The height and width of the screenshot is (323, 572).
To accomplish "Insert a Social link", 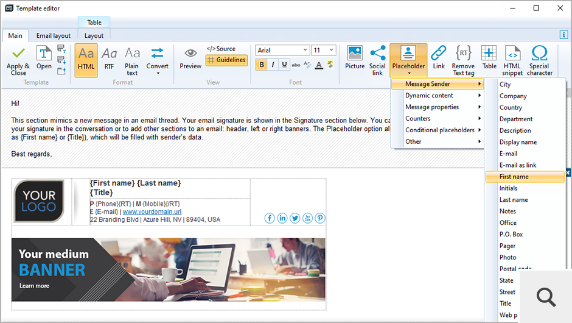I will click(377, 61).
